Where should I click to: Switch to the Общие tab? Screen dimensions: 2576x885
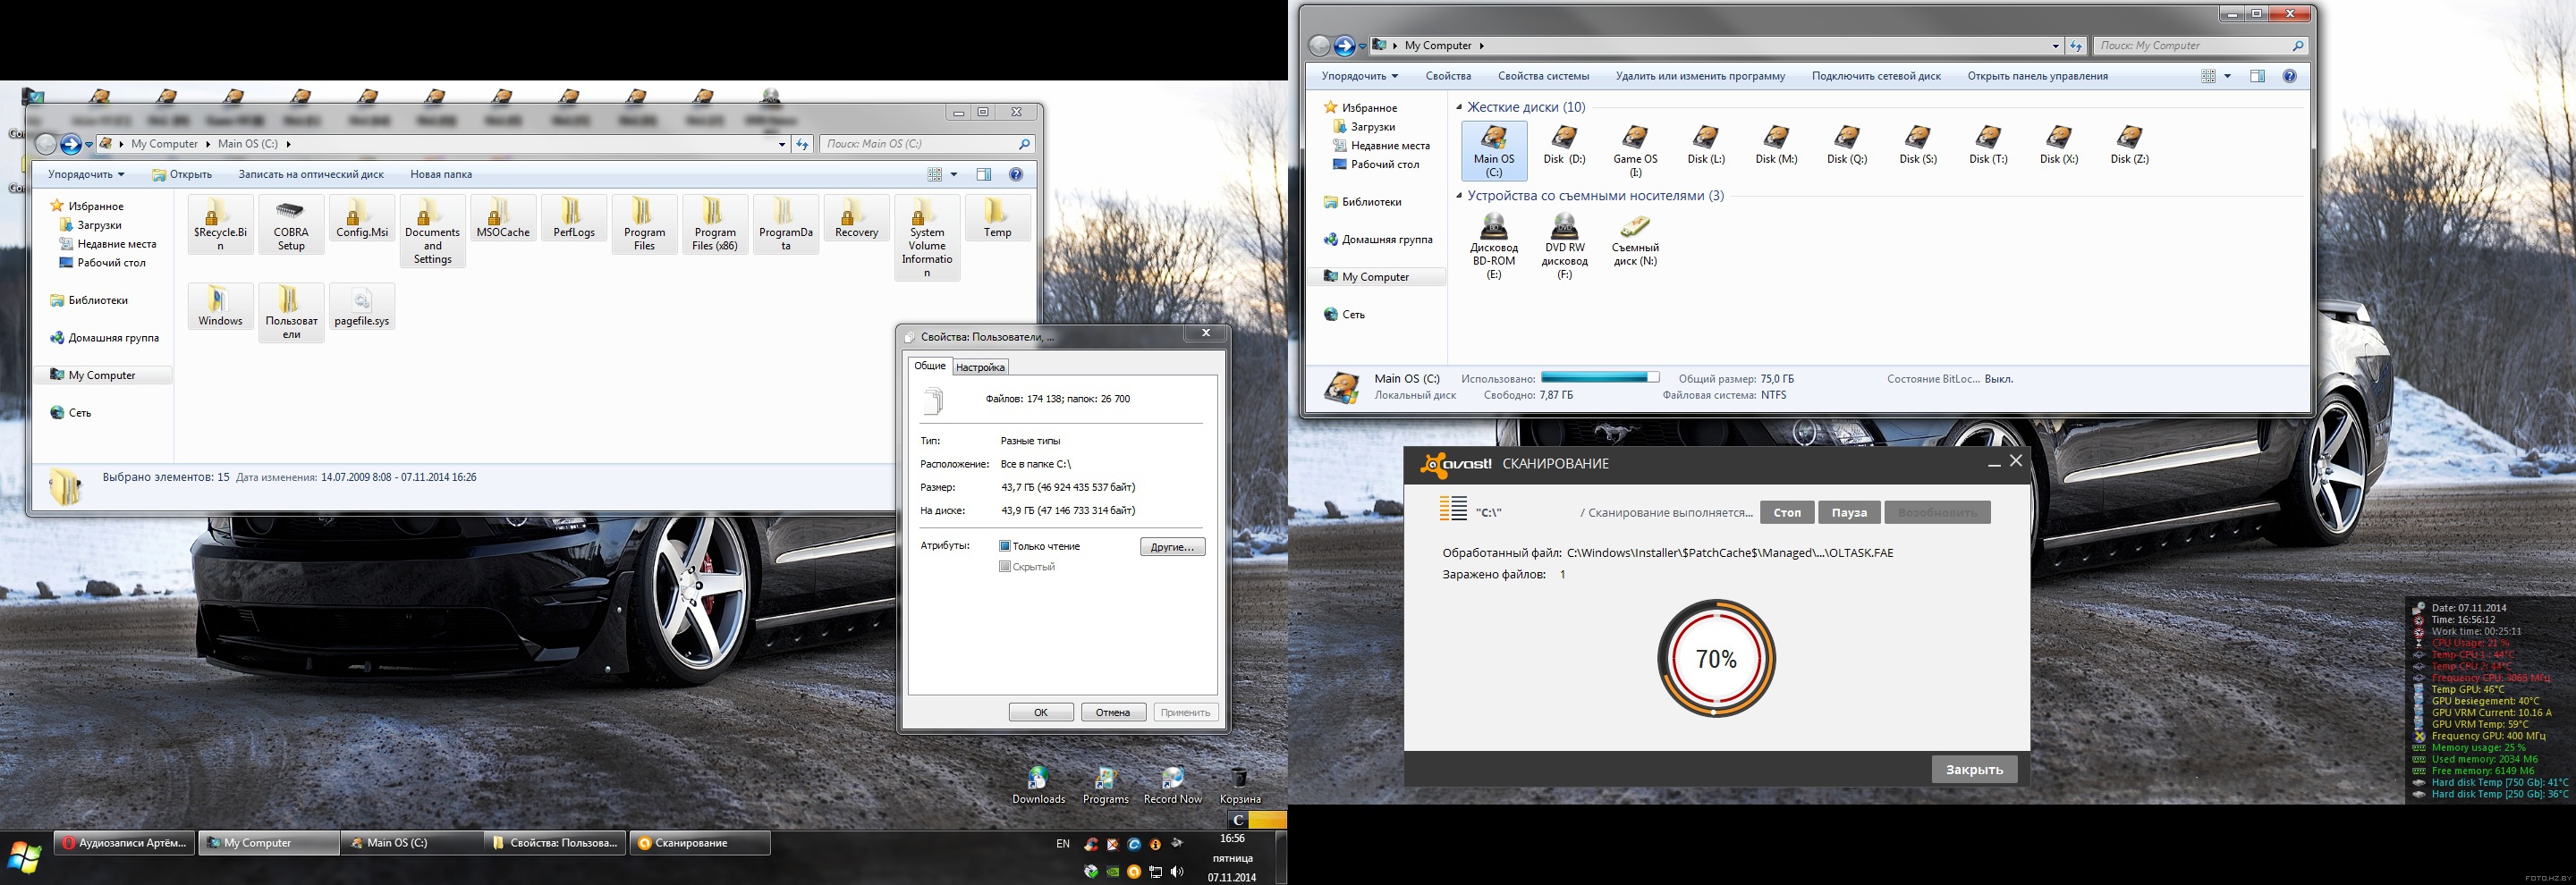(930, 366)
